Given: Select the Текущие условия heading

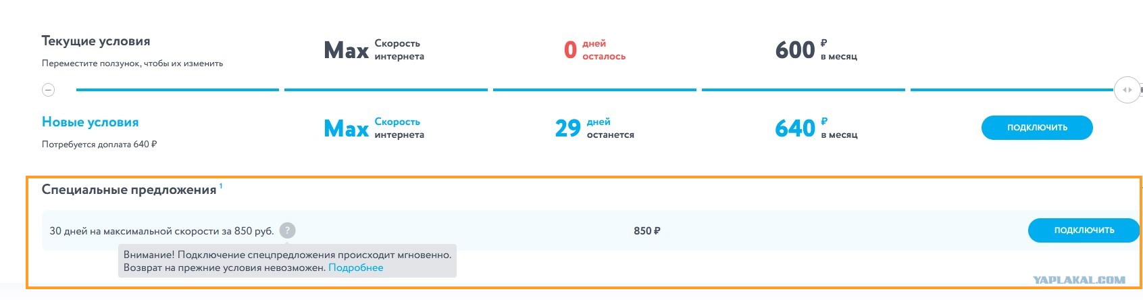Looking at the screenshot, I should tap(96, 41).
